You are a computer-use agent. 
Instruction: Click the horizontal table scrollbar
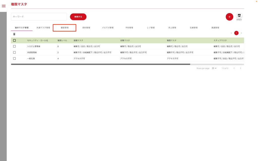pos(101,64)
